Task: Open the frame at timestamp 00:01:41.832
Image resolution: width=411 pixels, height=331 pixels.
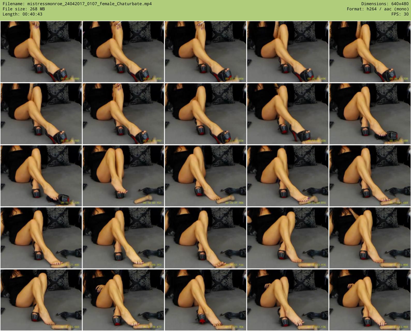Action: (123, 52)
